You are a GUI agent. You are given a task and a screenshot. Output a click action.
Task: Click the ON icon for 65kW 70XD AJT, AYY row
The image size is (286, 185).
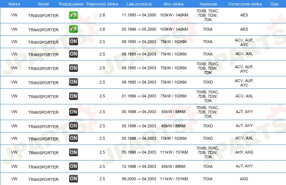(74, 126)
